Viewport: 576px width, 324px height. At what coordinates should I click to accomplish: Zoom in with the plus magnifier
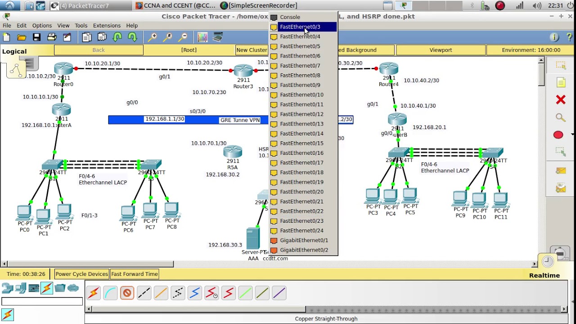click(153, 37)
